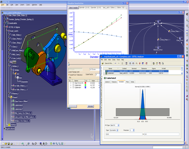Image resolution: width=189 pixels, height=149 pixels.
Task: Click the Animate button
Action: click(x=90, y=106)
